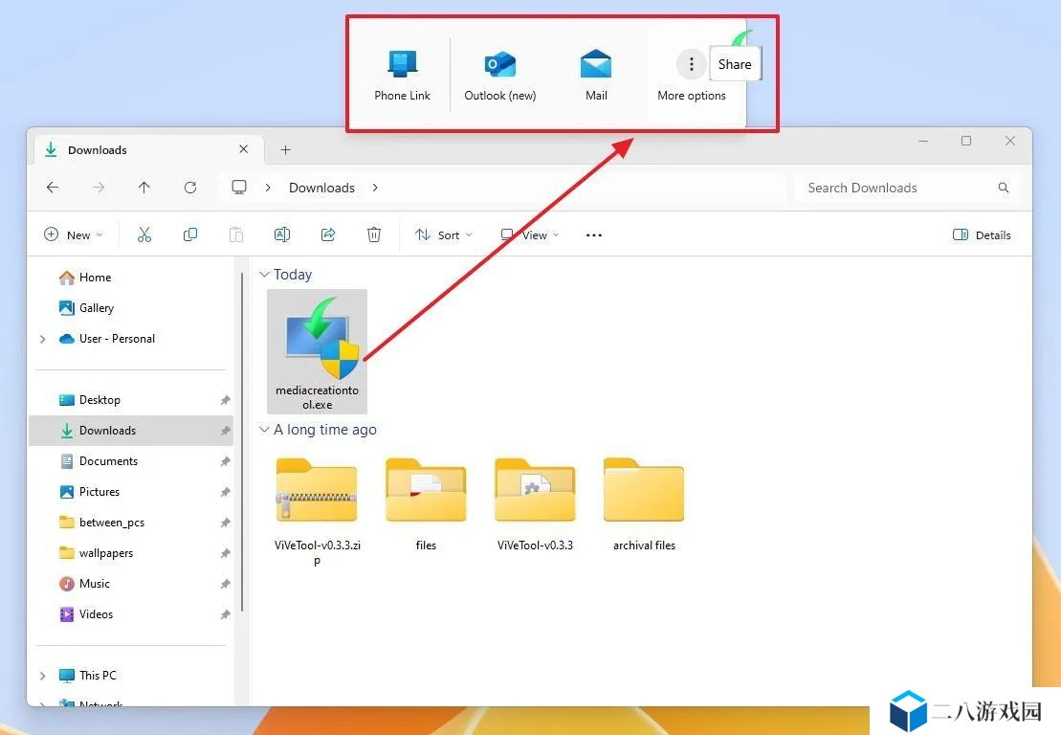Collapse the A long time ago group

pyautogui.click(x=265, y=430)
